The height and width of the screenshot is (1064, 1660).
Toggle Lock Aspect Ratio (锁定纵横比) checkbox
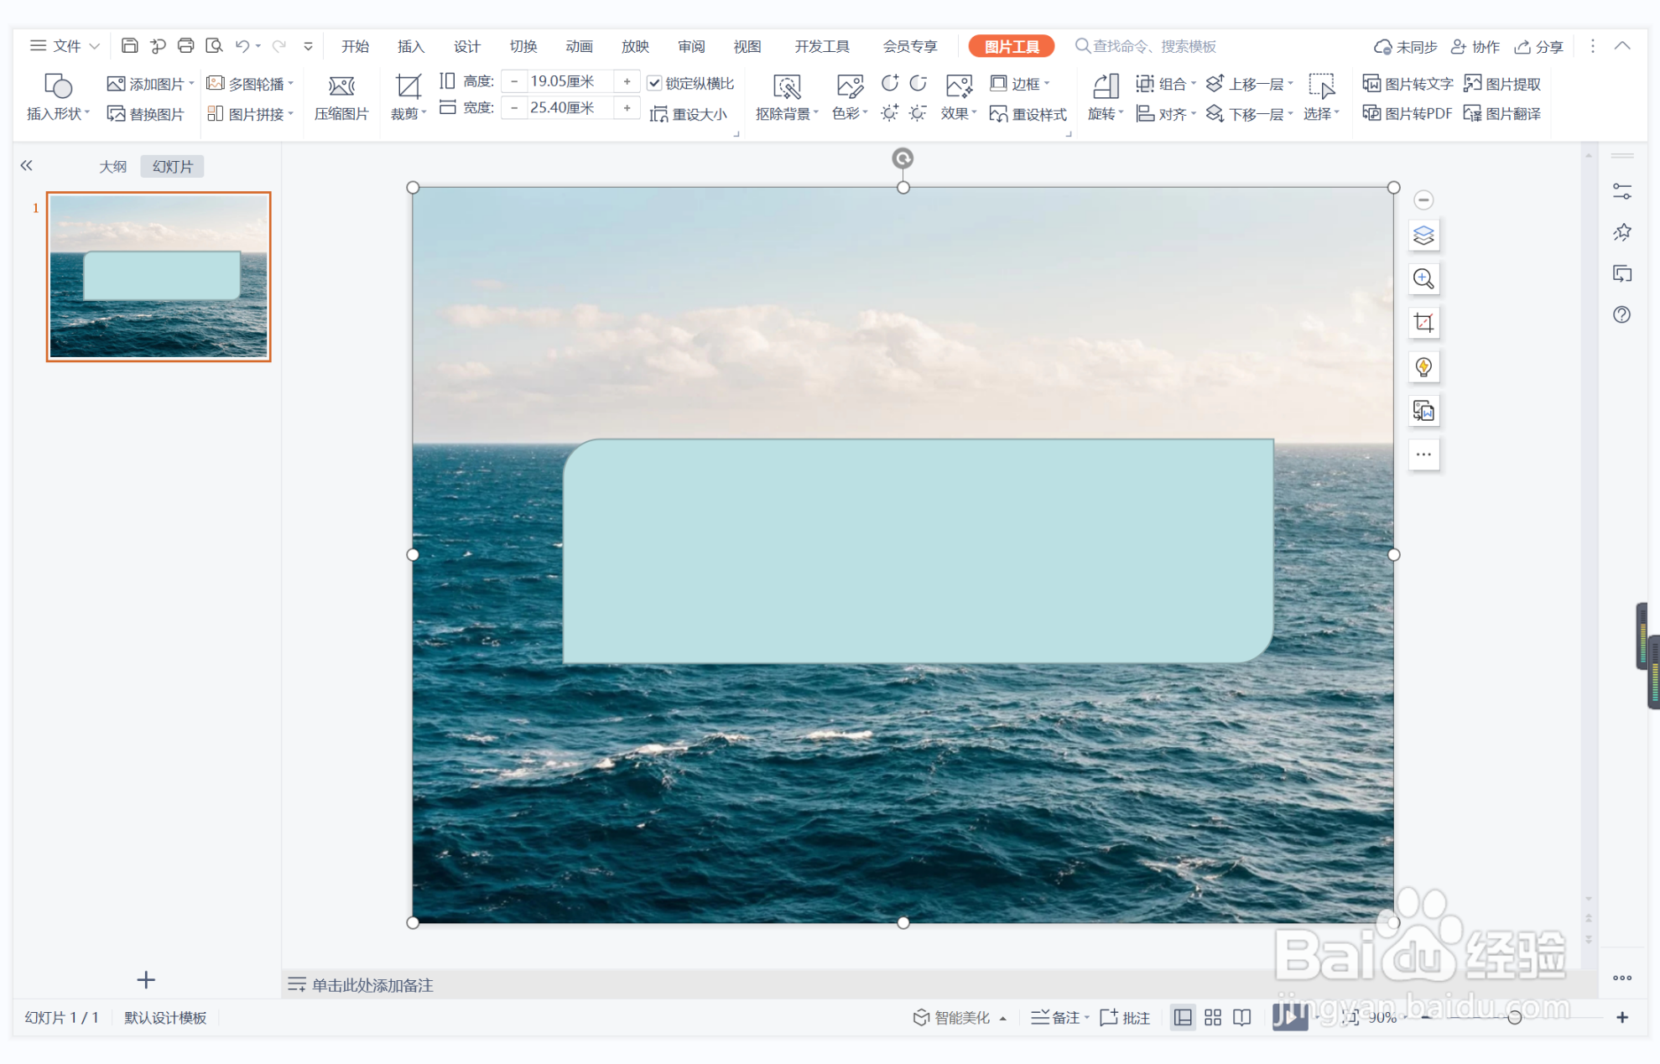point(654,83)
